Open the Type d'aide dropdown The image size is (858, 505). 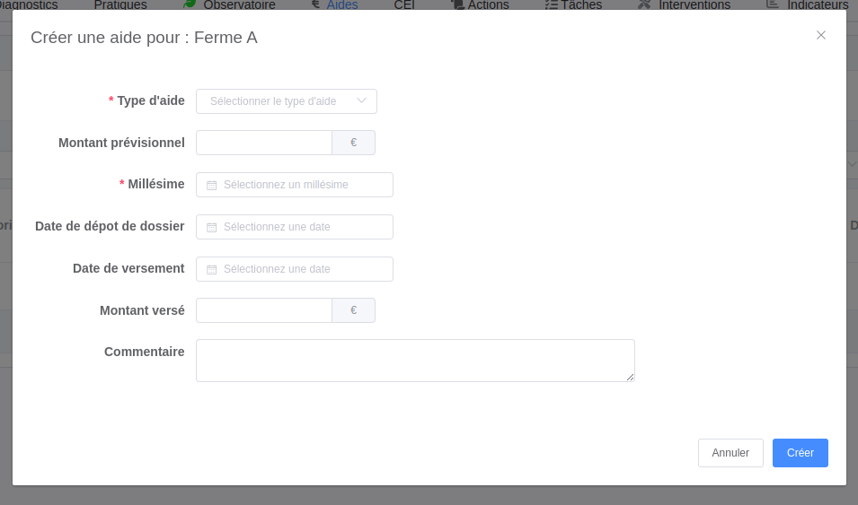287,101
